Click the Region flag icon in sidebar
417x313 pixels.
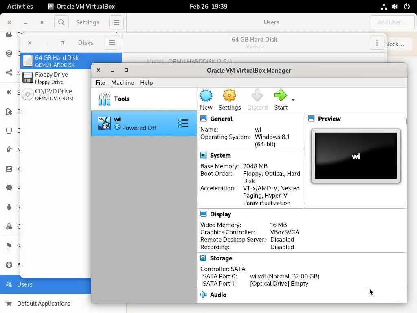(9, 245)
